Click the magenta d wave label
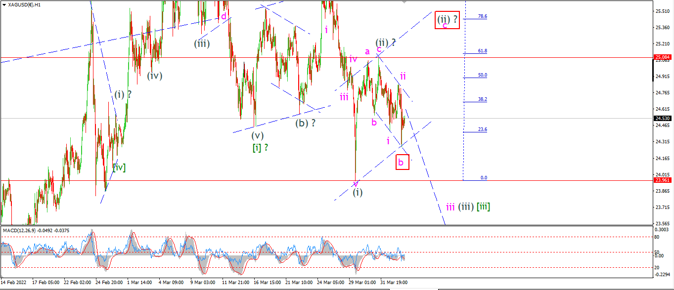The image size is (674, 290). point(224,16)
